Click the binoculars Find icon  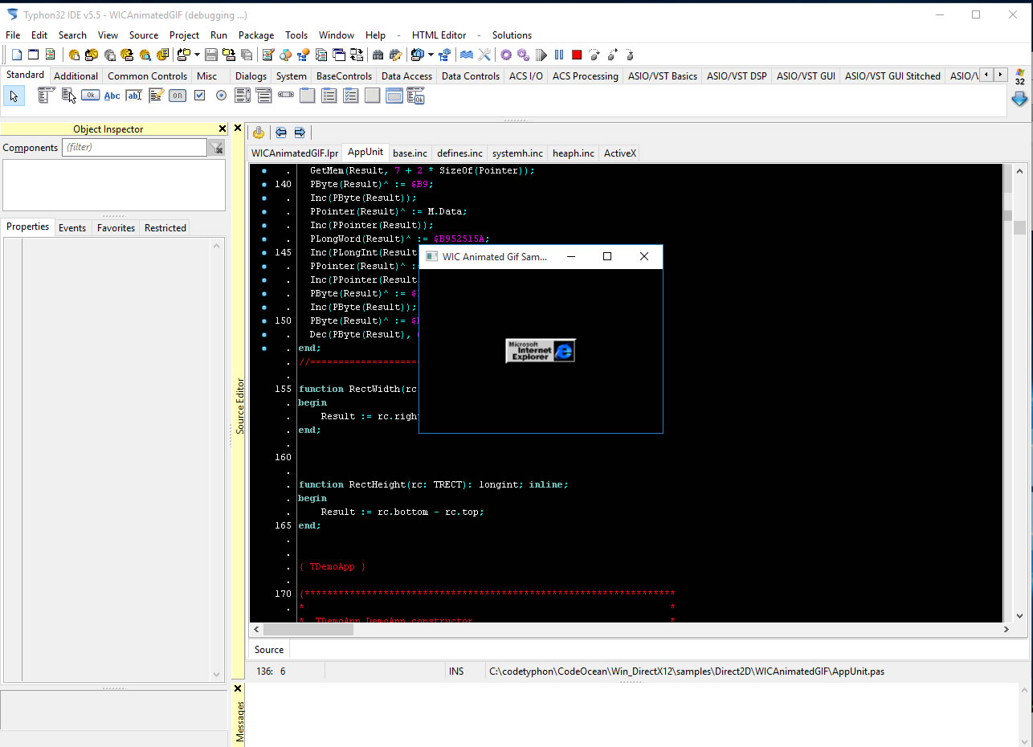point(378,55)
